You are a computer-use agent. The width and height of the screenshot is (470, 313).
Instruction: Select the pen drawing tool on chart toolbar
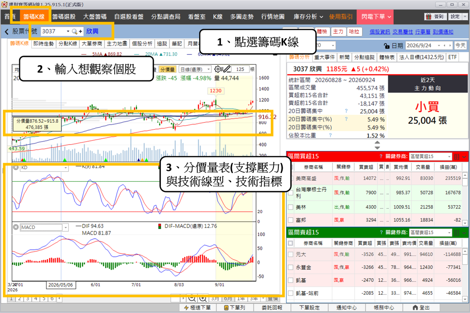click(x=227, y=69)
